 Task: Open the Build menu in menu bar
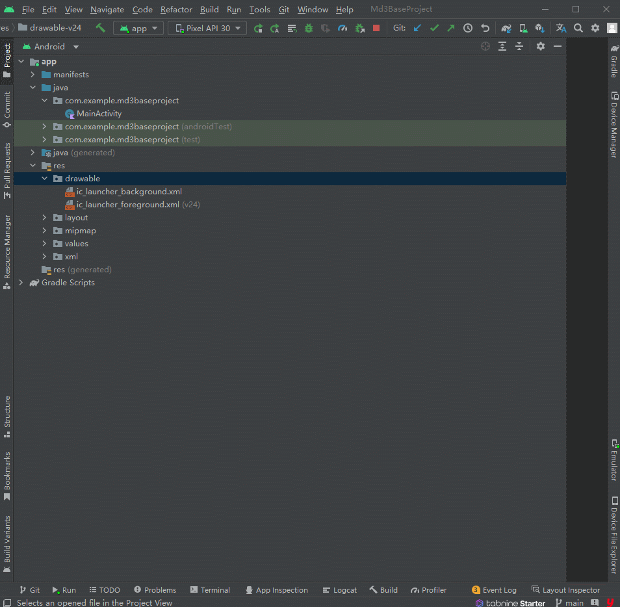(x=209, y=10)
